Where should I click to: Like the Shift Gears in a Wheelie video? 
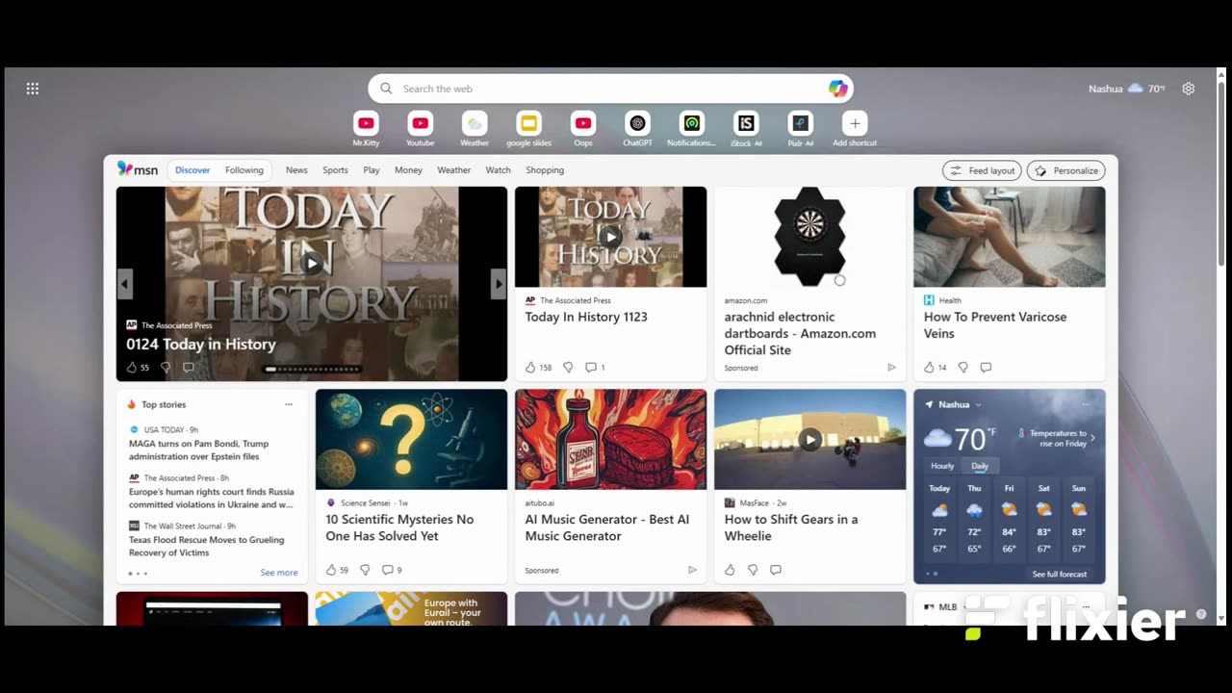(x=730, y=570)
